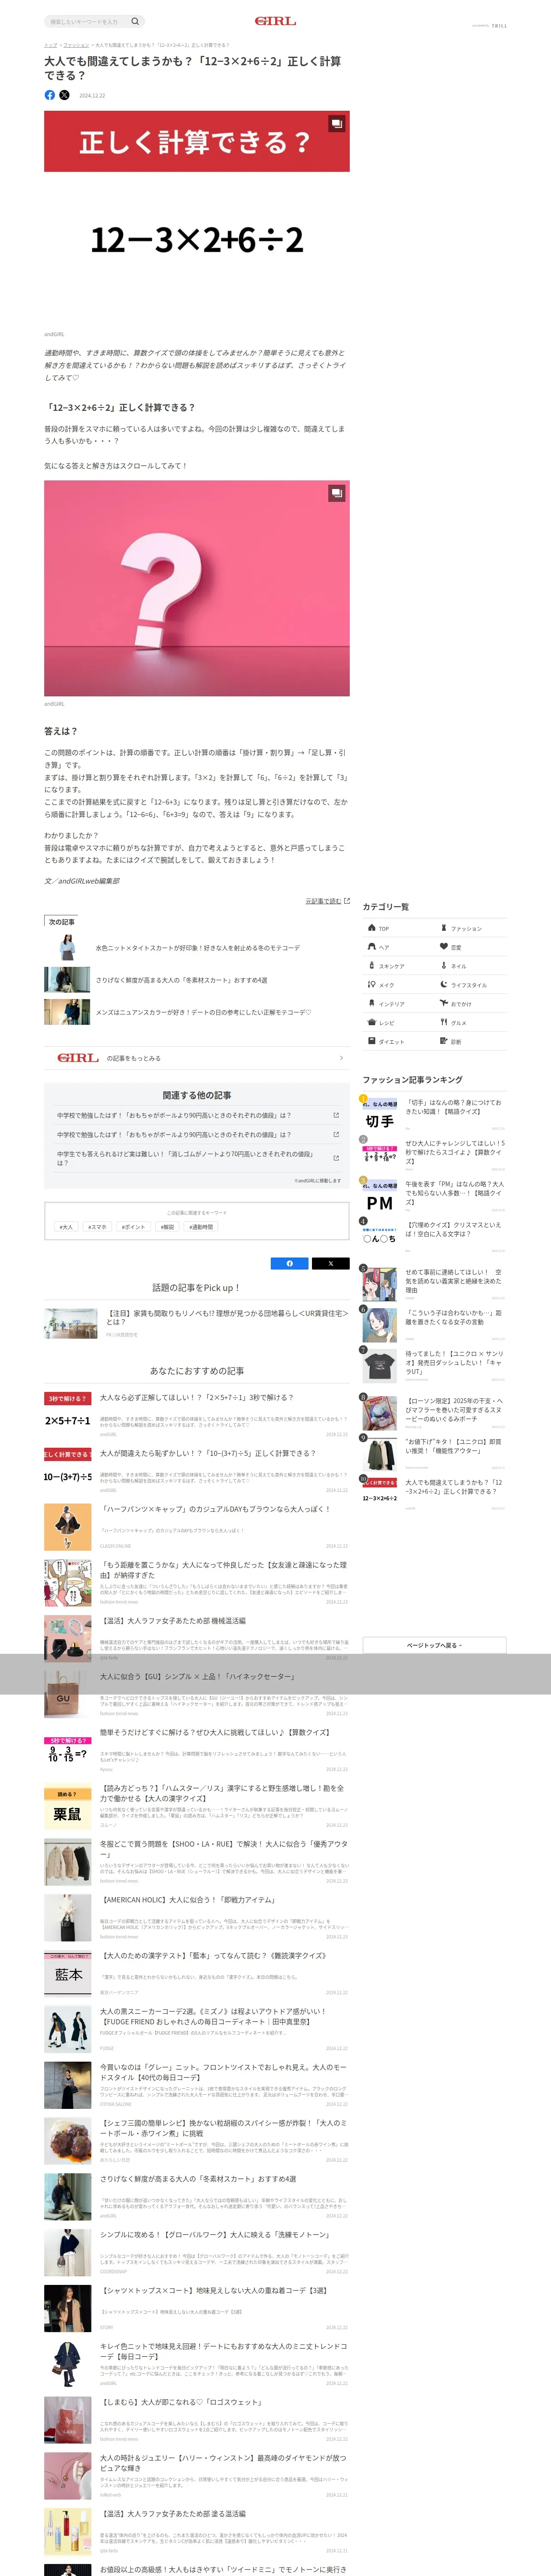Open the ネイル category icon
Viewport: 551px width, 2576px height.
444,966
